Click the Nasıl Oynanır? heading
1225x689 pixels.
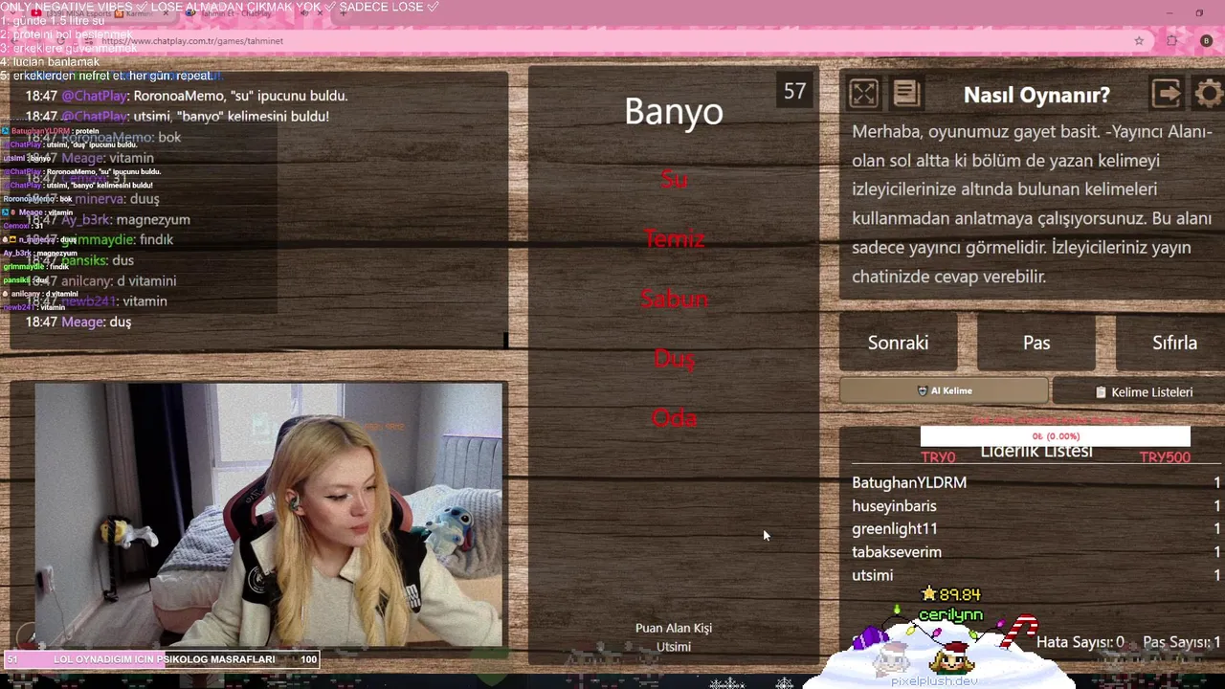click(x=1036, y=95)
